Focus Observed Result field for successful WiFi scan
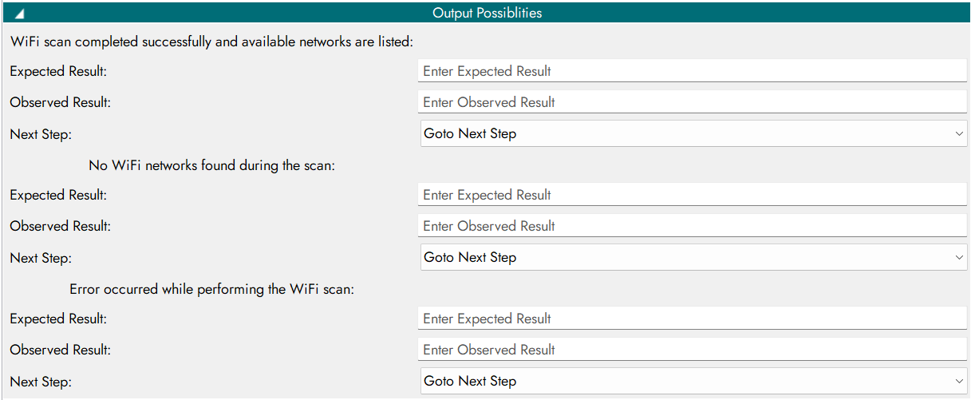The height and width of the screenshot is (400, 971). [692, 102]
